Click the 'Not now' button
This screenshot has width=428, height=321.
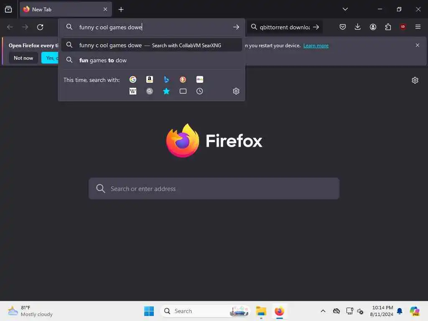click(x=23, y=58)
